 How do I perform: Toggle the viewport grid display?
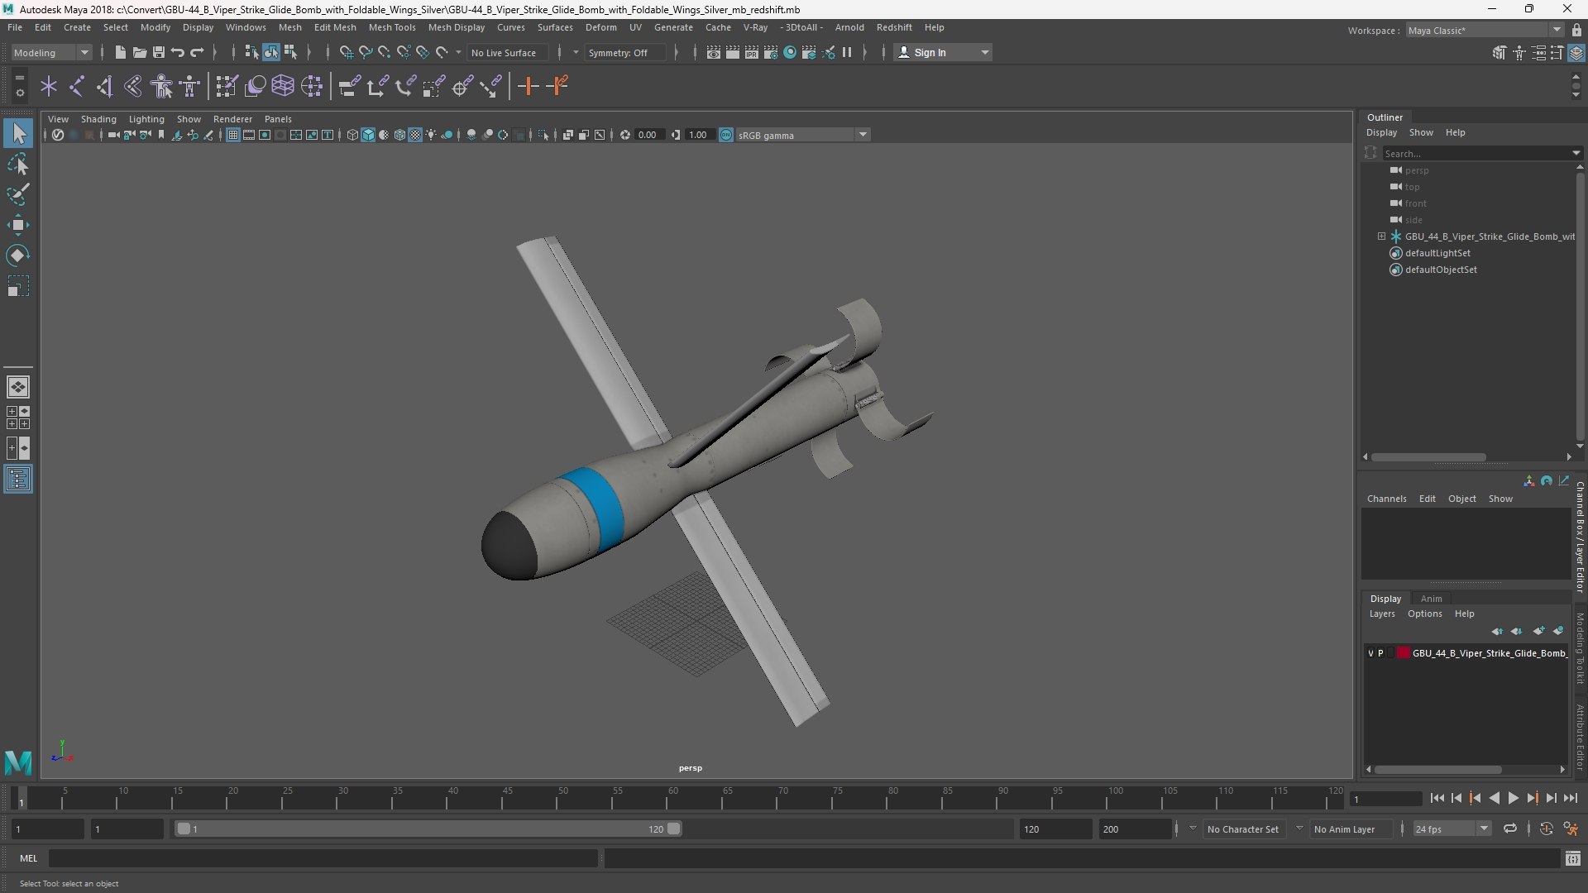coord(233,135)
